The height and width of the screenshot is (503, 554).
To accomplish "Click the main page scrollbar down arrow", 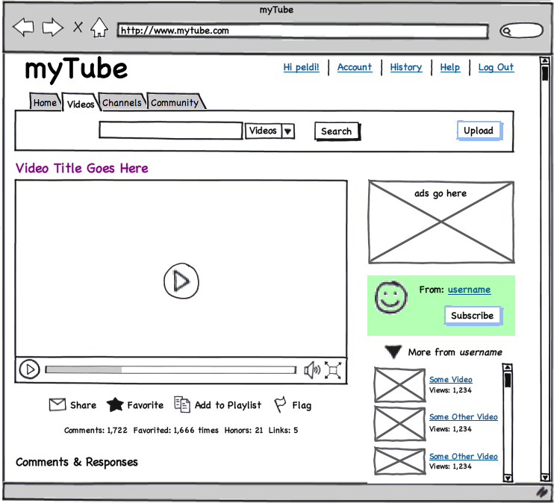I will [x=545, y=477].
